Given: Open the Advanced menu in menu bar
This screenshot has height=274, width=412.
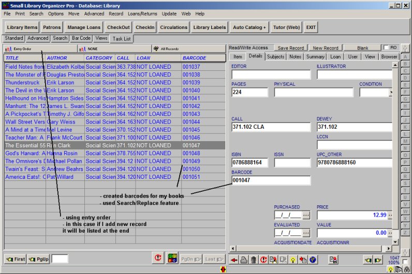Looking at the screenshot, I should pos(94,13).
